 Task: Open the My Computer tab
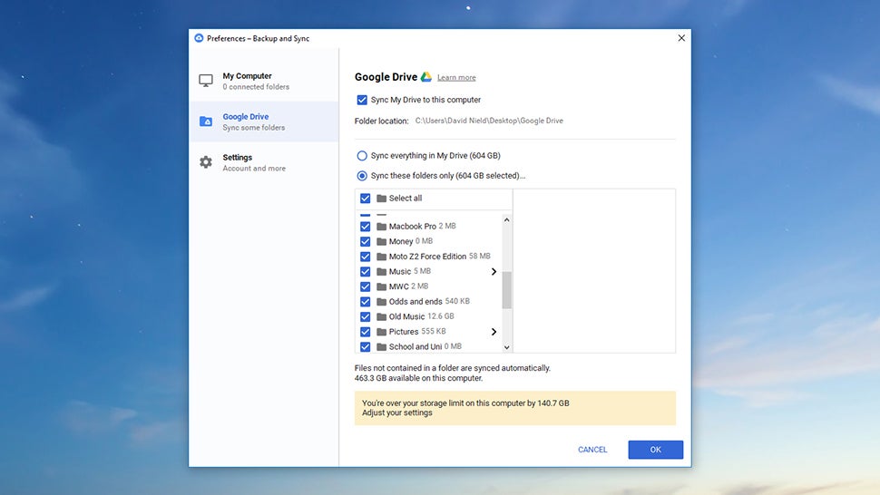(264, 81)
